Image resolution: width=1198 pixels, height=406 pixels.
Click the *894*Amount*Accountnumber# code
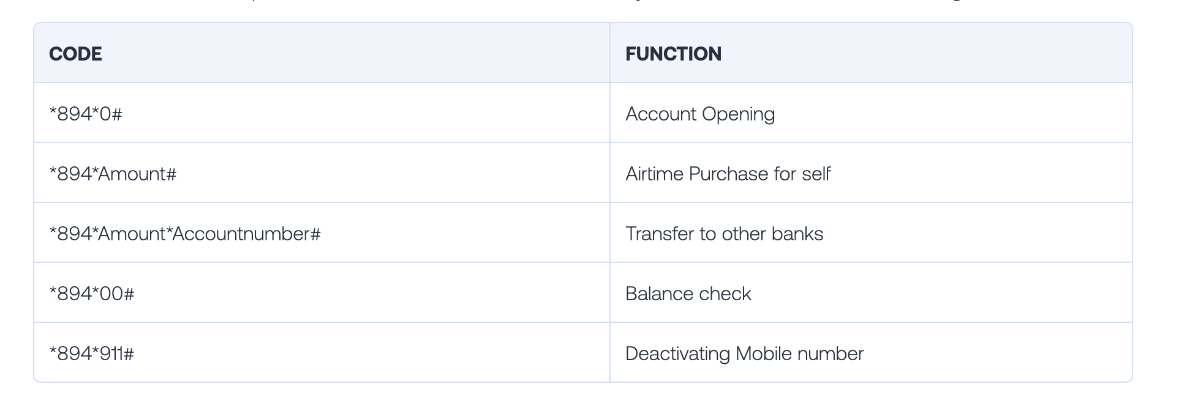tap(185, 234)
